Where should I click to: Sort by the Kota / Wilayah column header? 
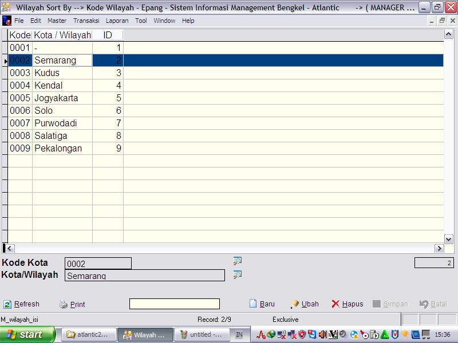pos(62,35)
